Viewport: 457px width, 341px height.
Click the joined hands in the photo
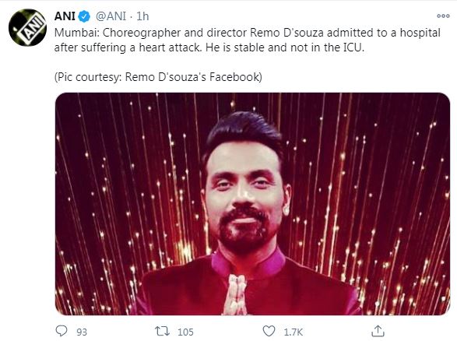237,294
